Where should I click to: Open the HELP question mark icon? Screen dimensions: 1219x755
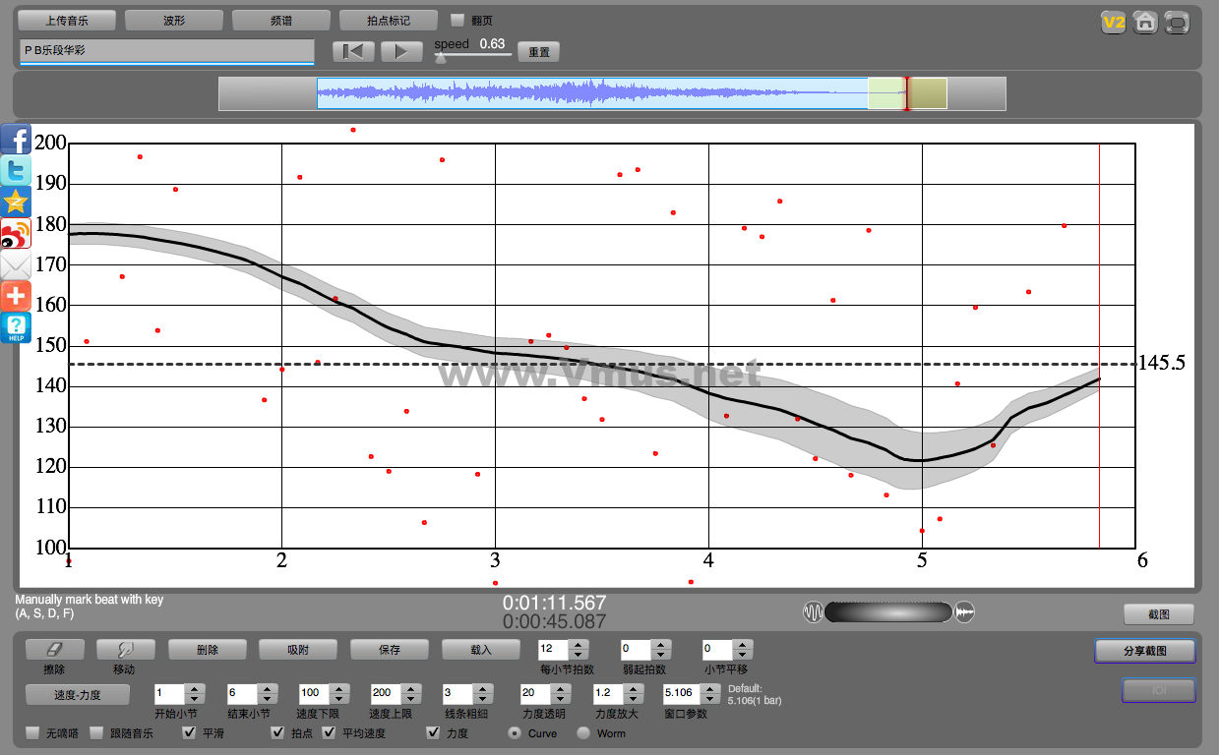click(x=16, y=328)
